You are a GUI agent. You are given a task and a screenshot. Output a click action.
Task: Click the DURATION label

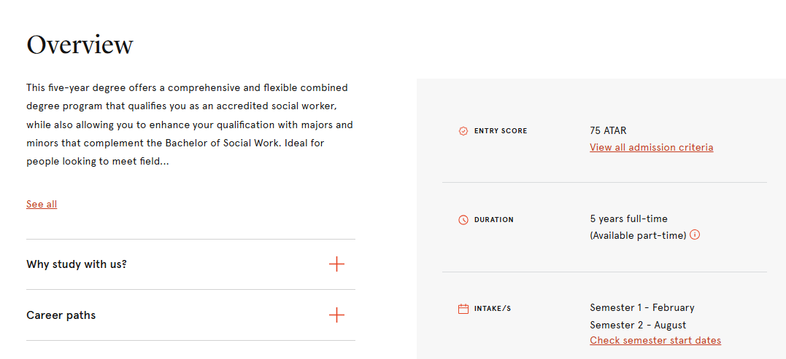(494, 219)
